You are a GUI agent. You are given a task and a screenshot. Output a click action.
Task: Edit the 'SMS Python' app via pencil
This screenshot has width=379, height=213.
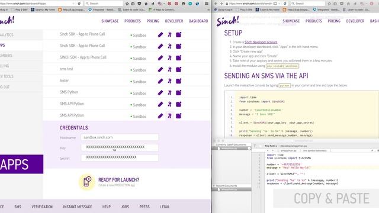click(x=160, y=93)
